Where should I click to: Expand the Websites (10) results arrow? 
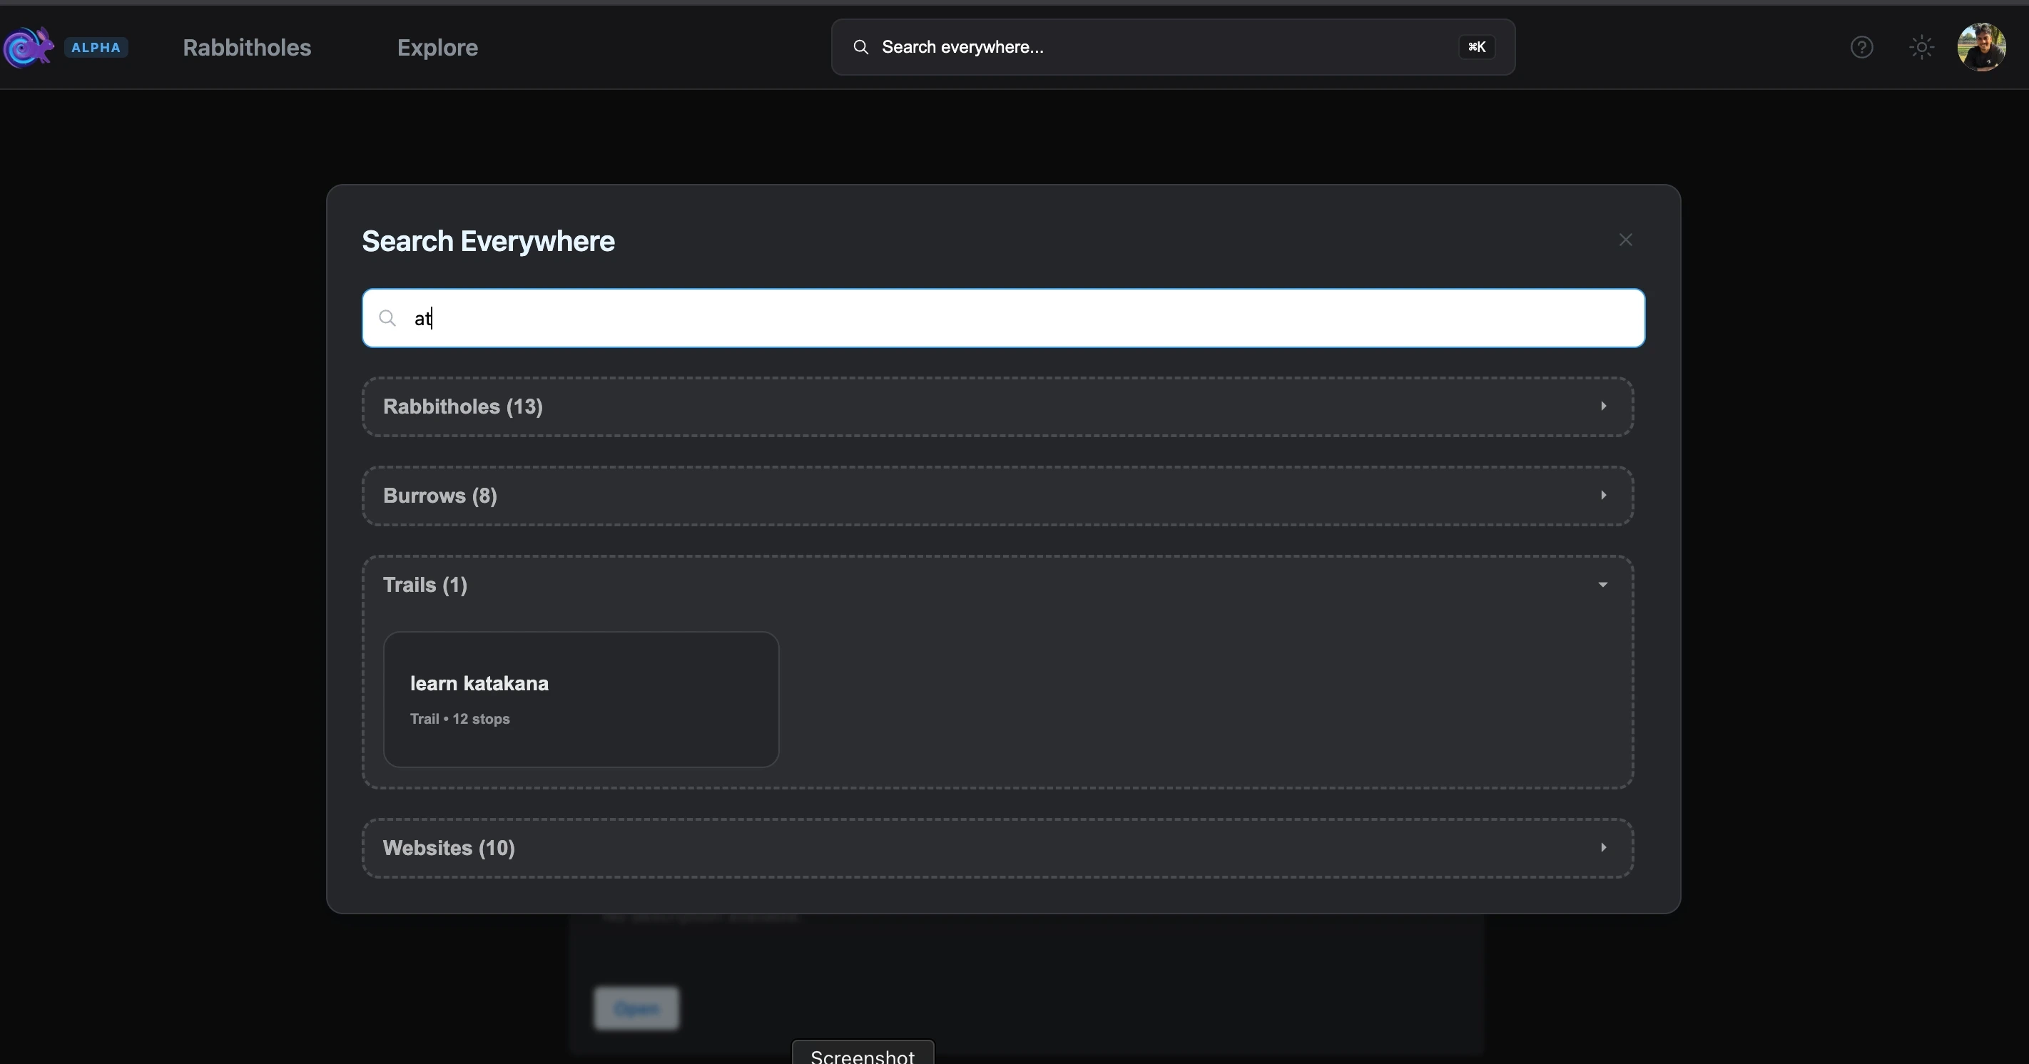[1603, 847]
